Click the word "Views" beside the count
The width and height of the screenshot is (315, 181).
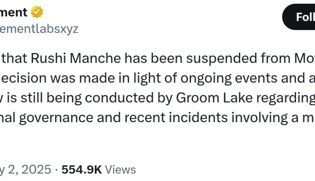coord(120,169)
